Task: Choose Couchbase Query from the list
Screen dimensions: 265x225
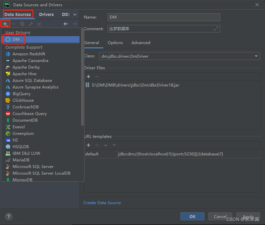Action: point(40,113)
